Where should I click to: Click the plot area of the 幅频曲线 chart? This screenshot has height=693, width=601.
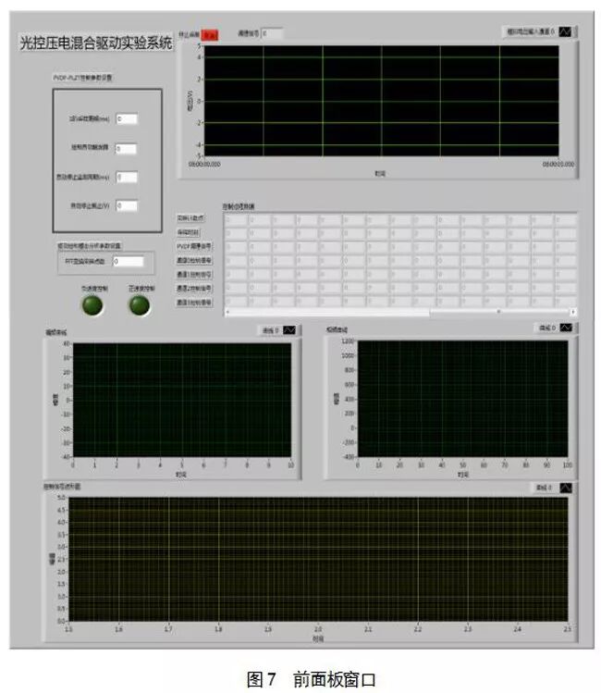click(x=181, y=400)
